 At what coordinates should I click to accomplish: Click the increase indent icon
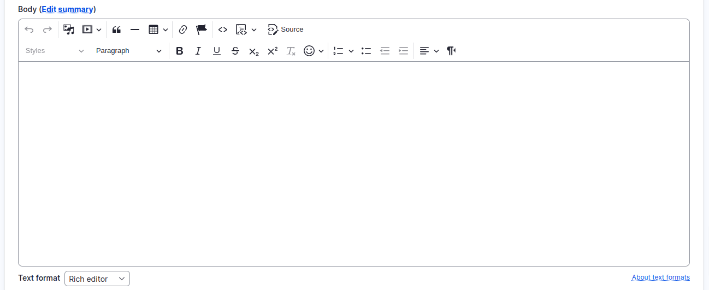tap(404, 51)
